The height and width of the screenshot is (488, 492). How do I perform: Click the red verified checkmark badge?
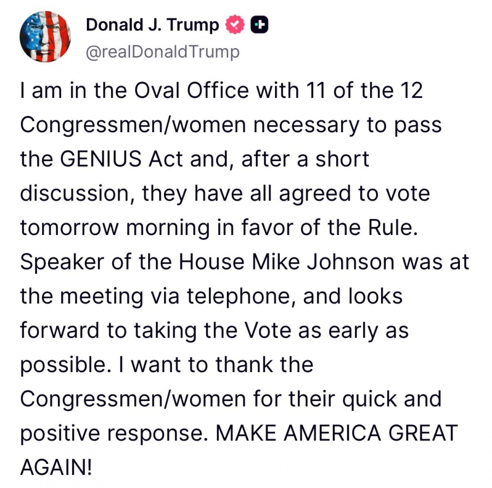click(x=235, y=25)
